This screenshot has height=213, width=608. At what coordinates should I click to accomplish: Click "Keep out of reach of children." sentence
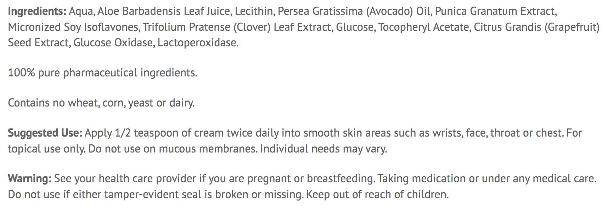click(377, 195)
